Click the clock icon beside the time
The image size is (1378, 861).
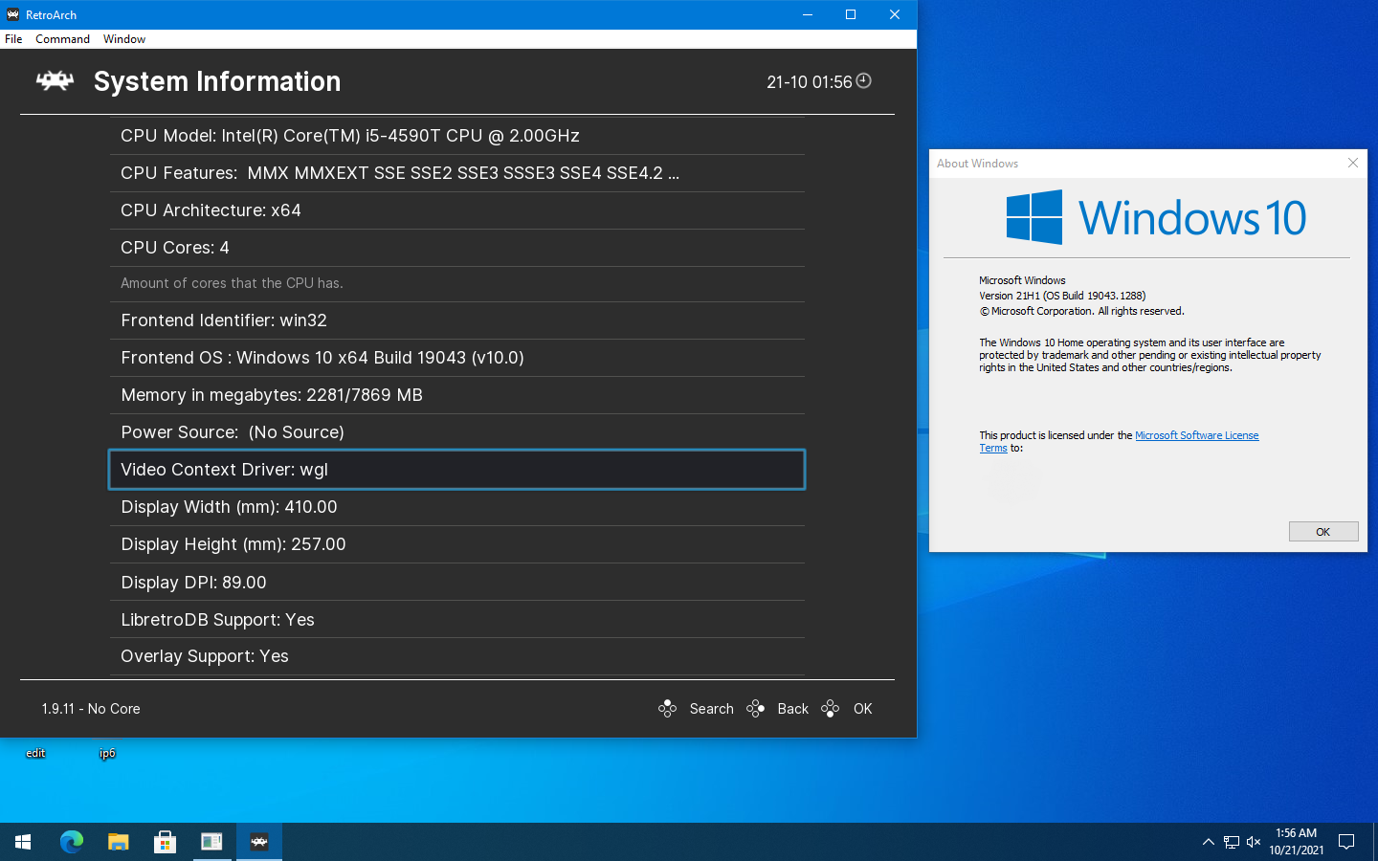tap(863, 81)
